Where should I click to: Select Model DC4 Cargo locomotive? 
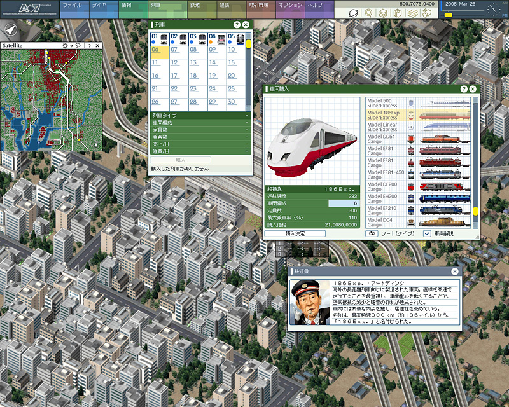(418, 223)
